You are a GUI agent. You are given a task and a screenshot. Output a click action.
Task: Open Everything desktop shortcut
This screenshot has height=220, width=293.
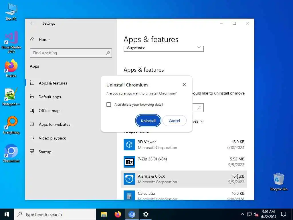tap(11, 125)
